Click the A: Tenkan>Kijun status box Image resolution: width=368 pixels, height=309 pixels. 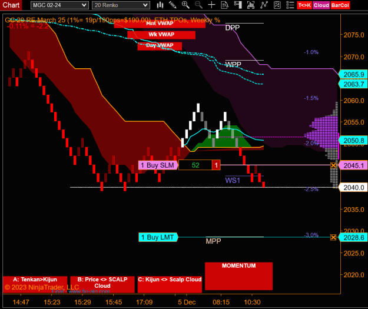click(x=35, y=285)
